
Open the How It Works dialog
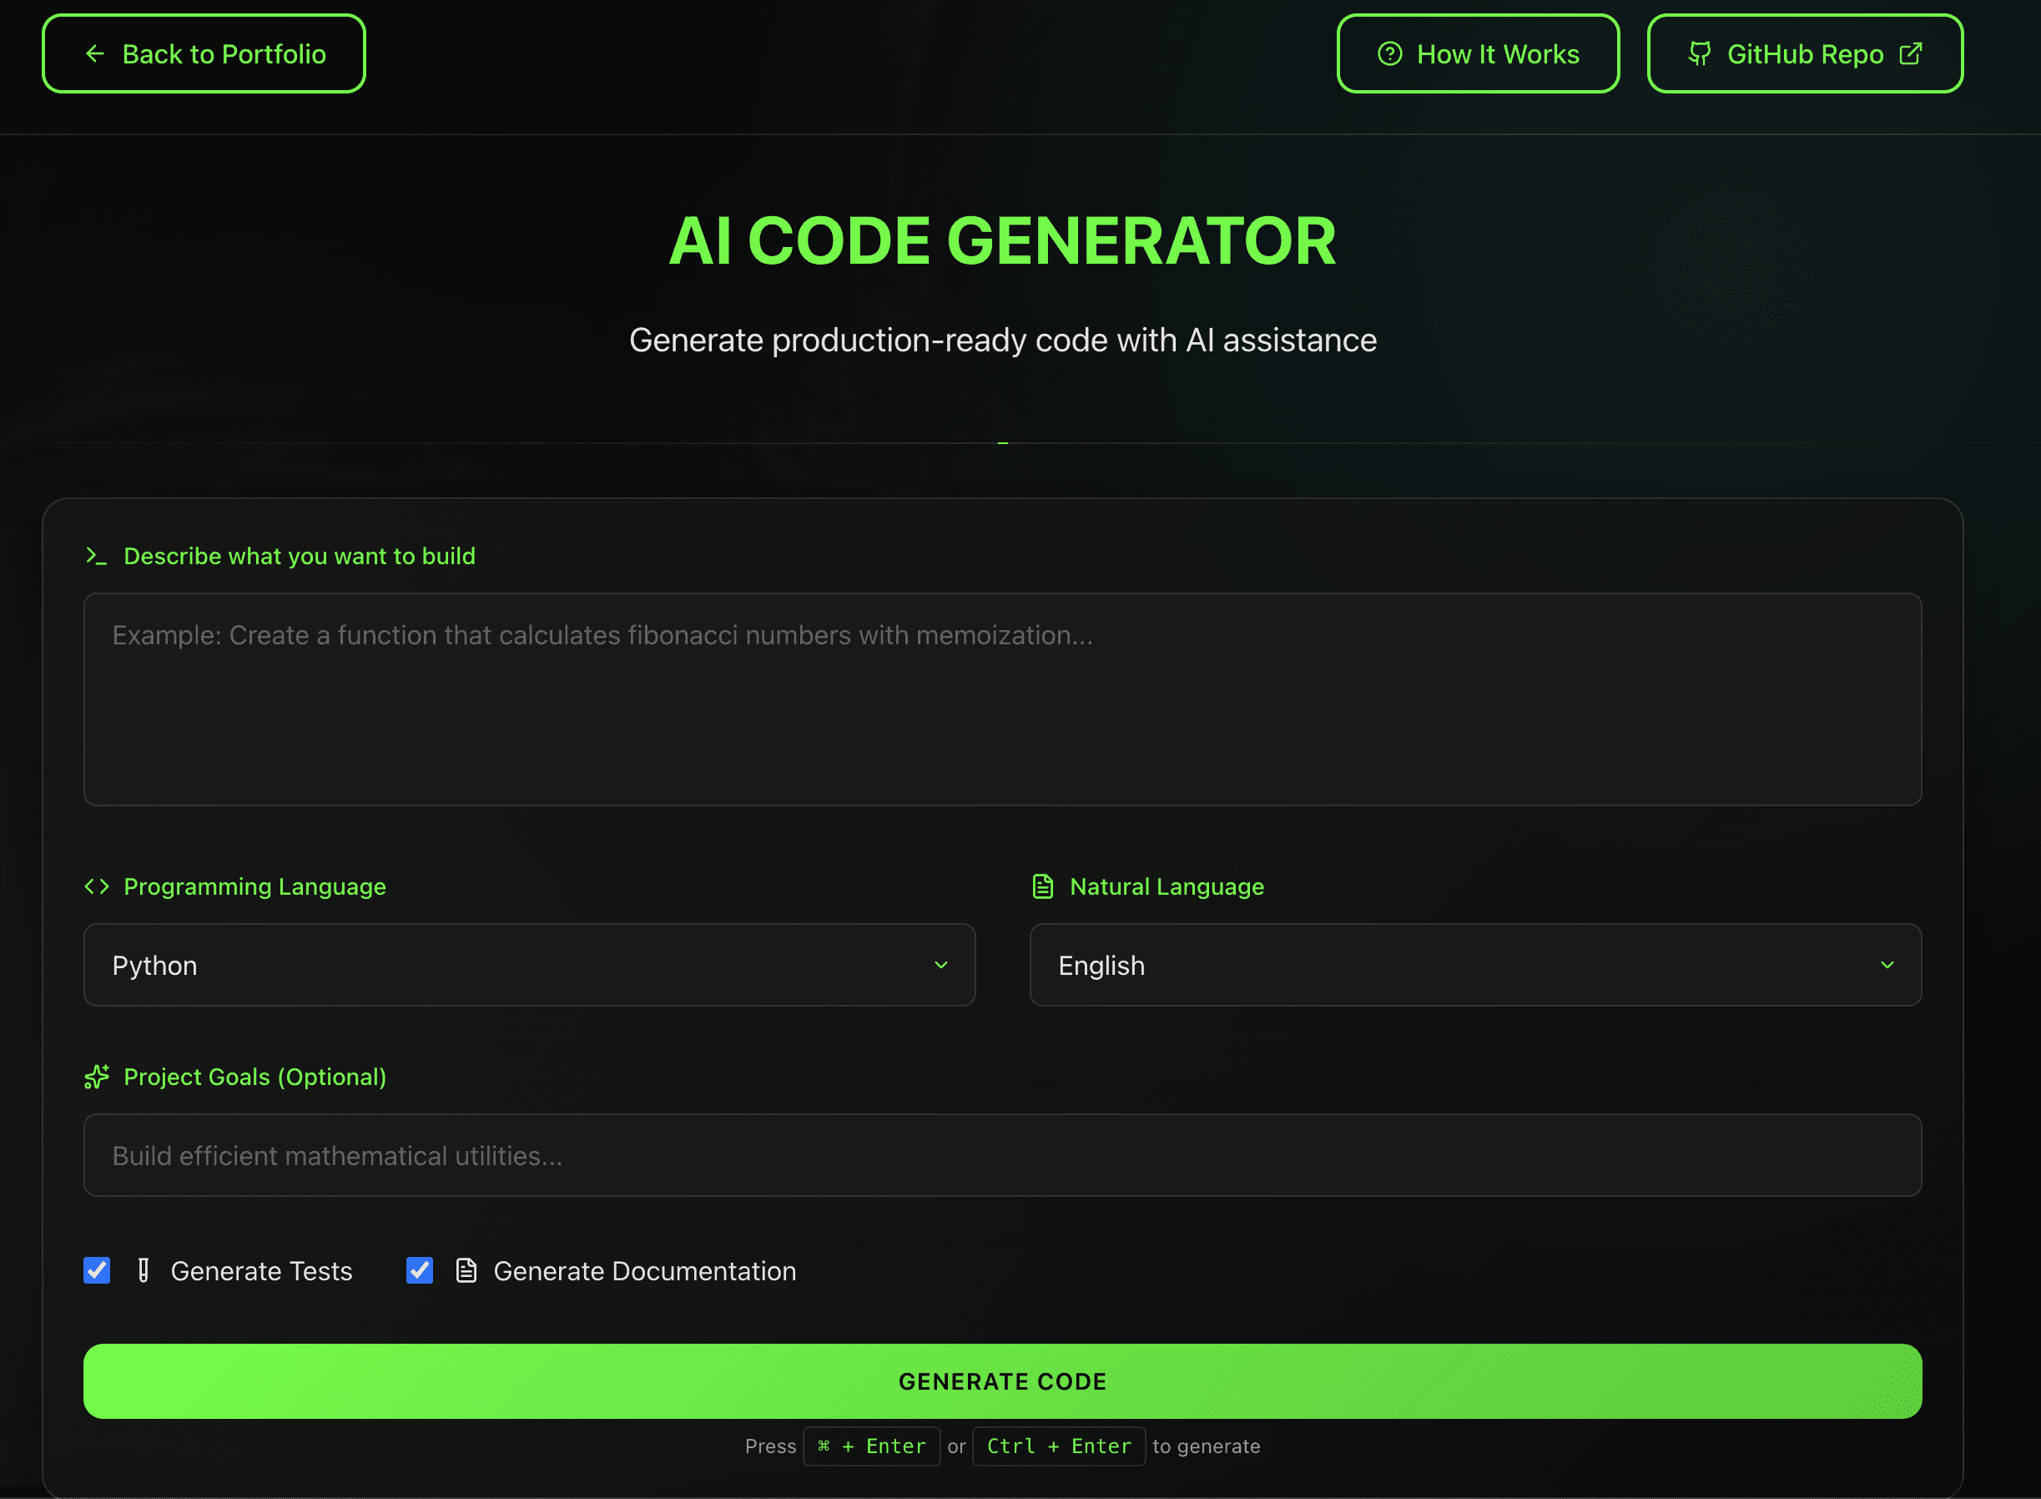click(x=1478, y=53)
